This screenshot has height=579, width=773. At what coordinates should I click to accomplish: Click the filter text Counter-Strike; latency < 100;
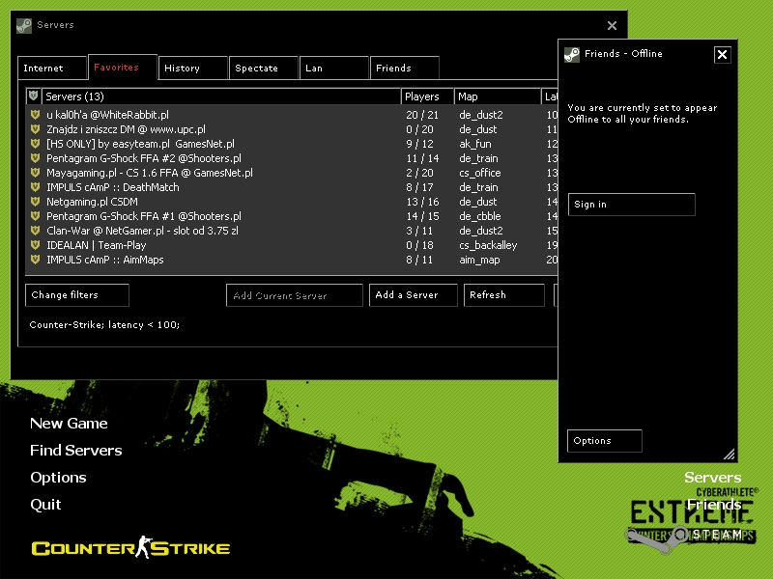point(104,325)
